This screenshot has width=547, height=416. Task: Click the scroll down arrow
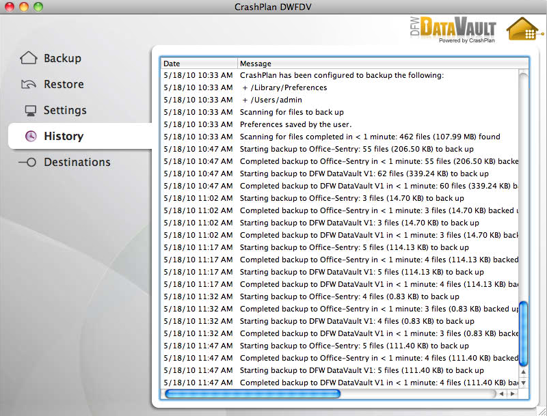(523, 383)
